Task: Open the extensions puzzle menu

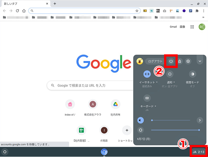Action: coord(197,11)
